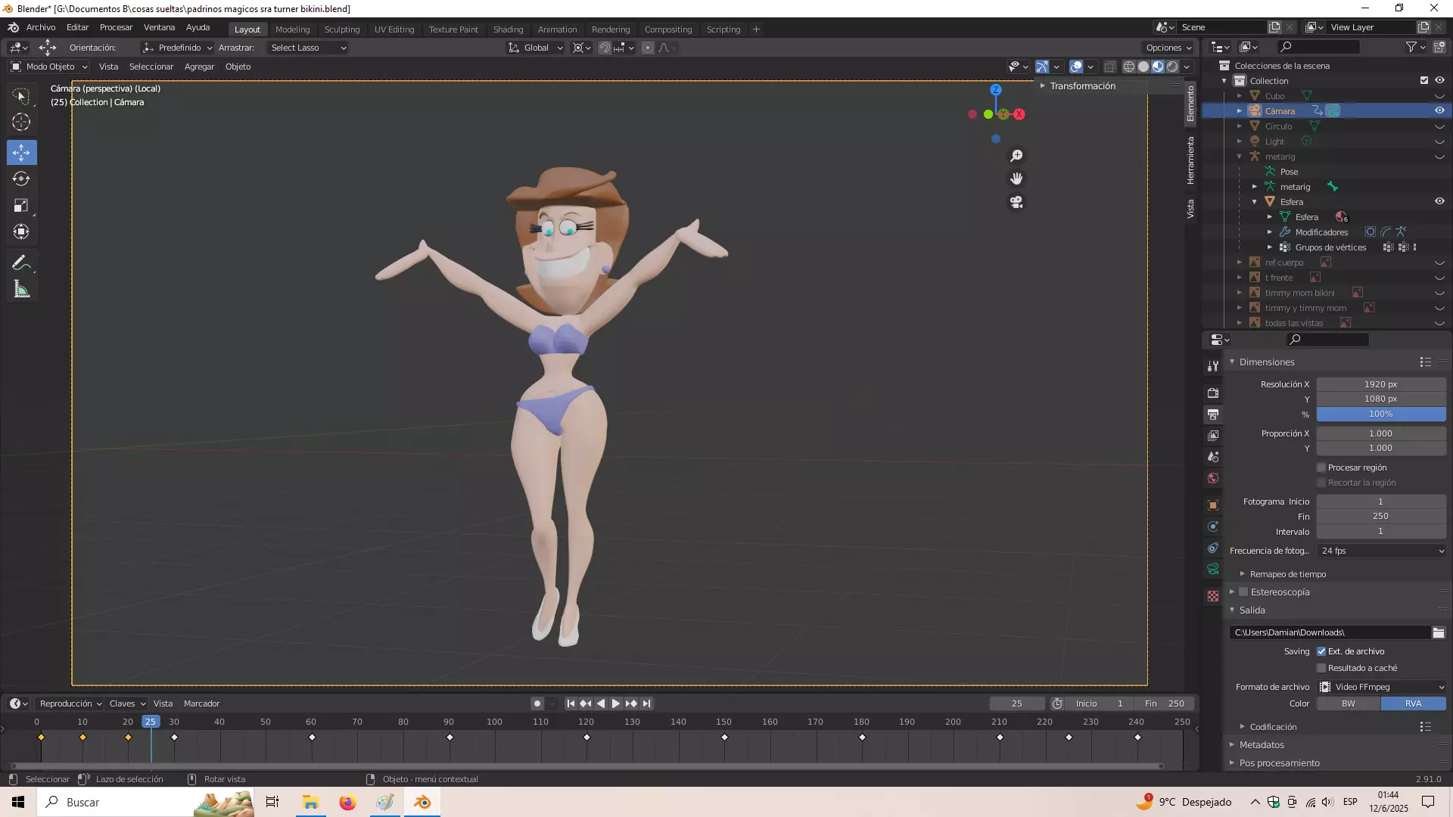Enable the Estereoscopía checkbox
The width and height of the screenshot is (1453, 817).
click(1243, 592)
